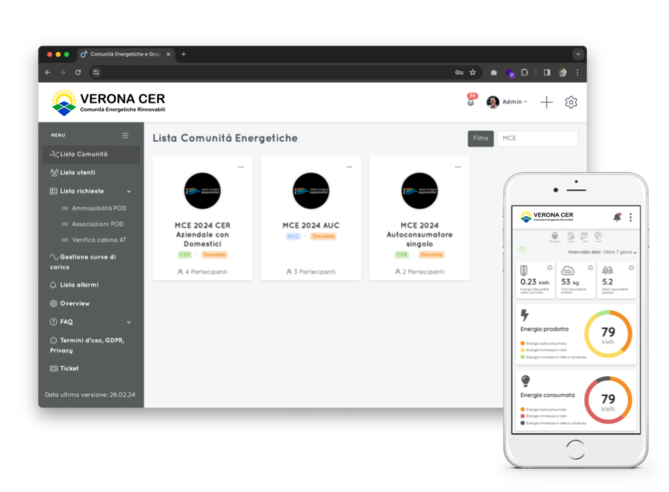Image resolution: width=669 pixels, height=492 pixels.
Task: Expand the FAQ menu section
Action: (x=128, y=322)
